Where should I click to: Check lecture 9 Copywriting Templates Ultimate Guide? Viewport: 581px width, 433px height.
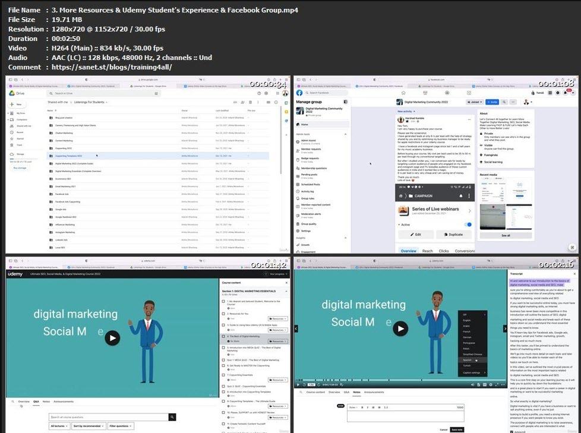click(223, 401)
